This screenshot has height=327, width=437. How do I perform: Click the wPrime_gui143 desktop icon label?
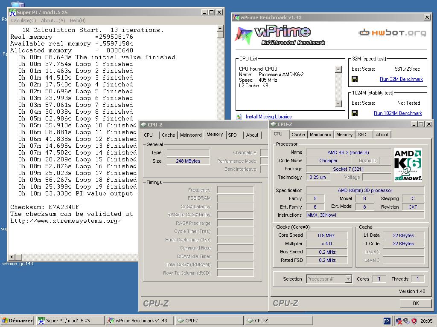pyautogui.click(x=17, y=264)
